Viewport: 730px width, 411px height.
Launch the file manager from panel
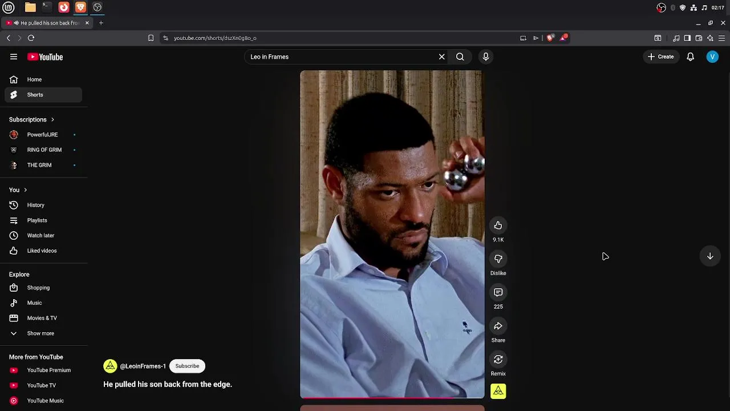[x=30, y=7]
